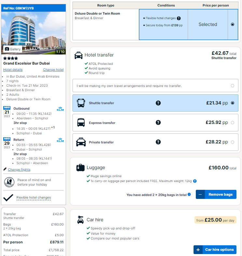
Task: Click the Grand Excelsior hotel photo
Action: tap(34, 33)
